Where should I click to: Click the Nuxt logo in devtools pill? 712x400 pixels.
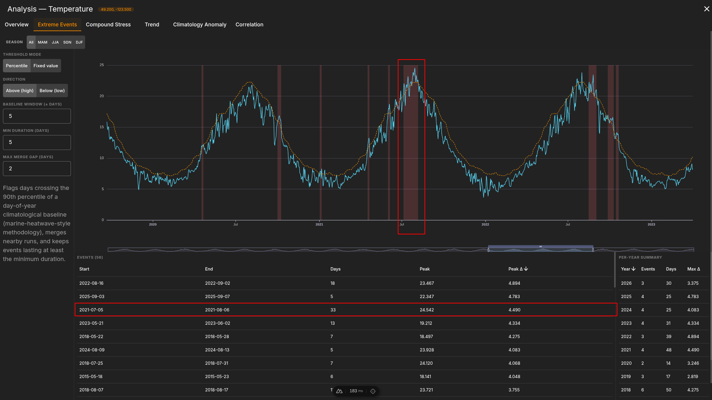(x=339, y=391)
